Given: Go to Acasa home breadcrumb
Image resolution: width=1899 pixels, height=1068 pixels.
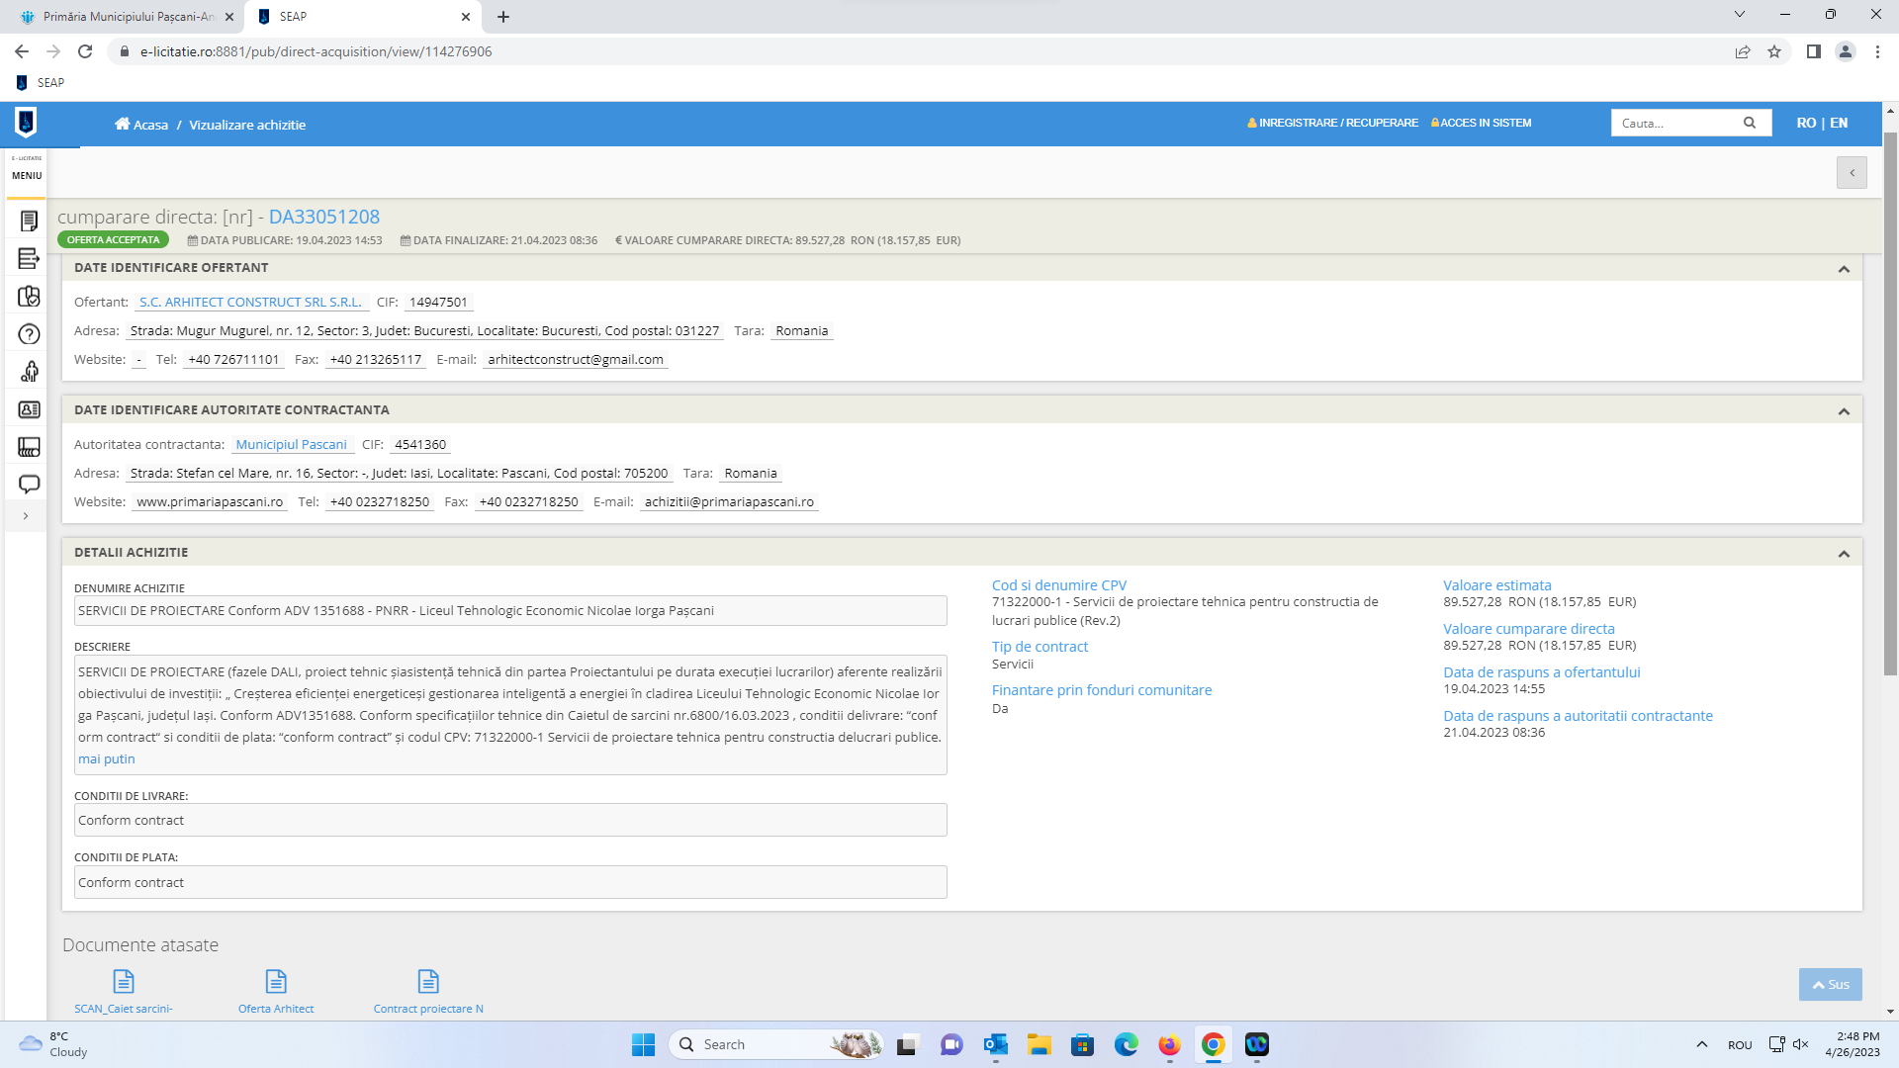Looking at the screenshot, I should (x=141, y=125).
